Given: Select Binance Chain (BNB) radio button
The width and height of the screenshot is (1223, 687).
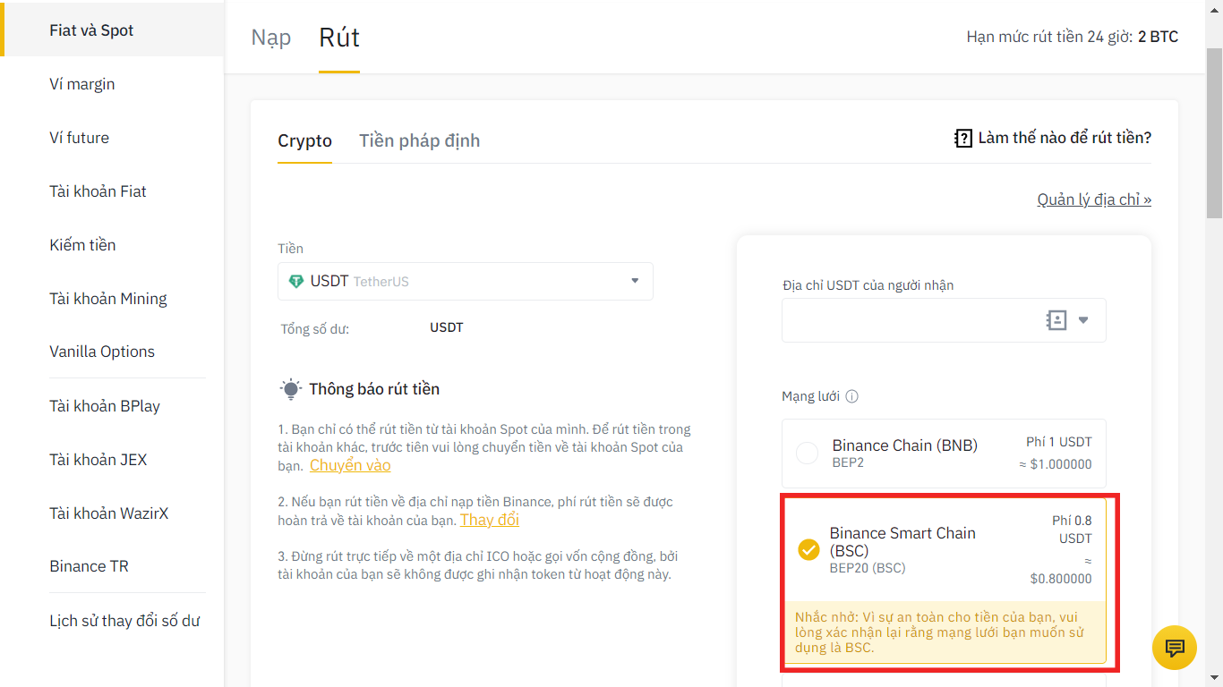Looking at the screenshot, I should [808, 454].
